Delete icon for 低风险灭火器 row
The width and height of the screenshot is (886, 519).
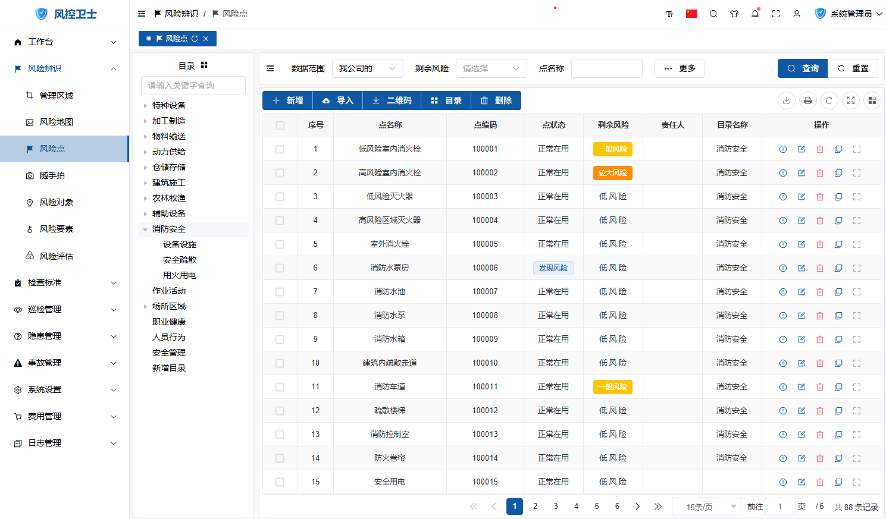[820, 197]
